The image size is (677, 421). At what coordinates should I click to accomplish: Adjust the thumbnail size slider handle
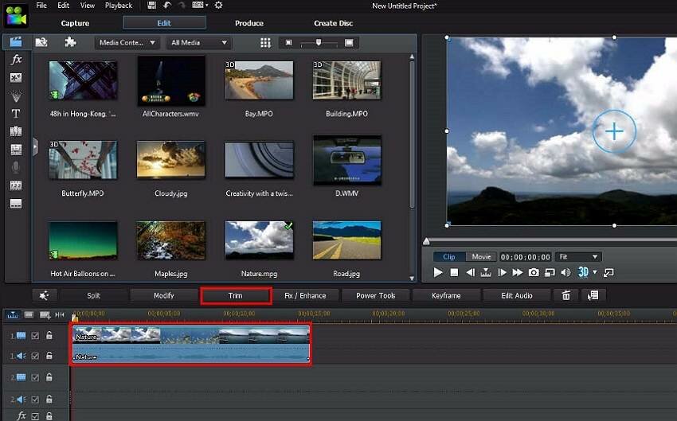(x=319, y=42)
